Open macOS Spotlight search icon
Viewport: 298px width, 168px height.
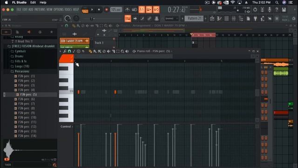277,2
